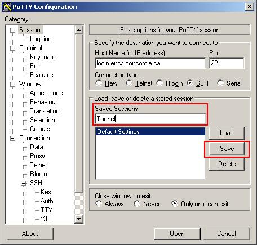Image resolution: width=257 pixels, height=245 pixels.
Task: Click the category list scroll-down arrow
Action: click(78, 219)
